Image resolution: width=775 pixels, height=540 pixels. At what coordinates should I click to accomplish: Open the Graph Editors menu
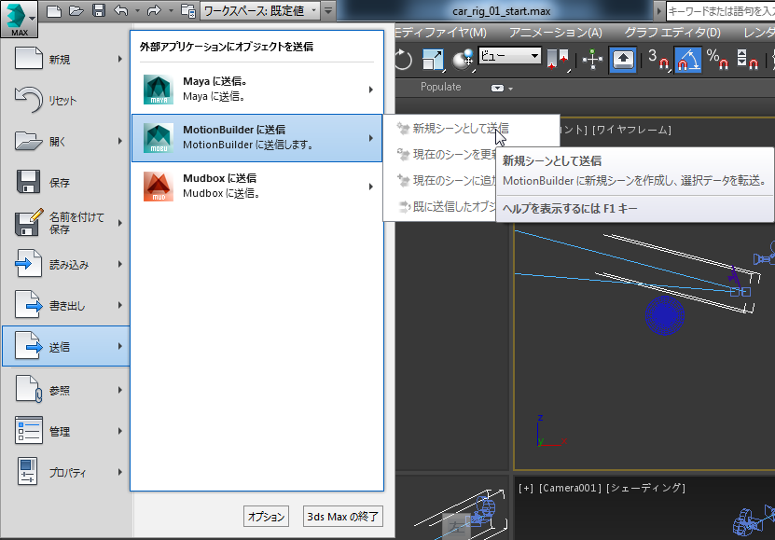click(x=672, y=33)
